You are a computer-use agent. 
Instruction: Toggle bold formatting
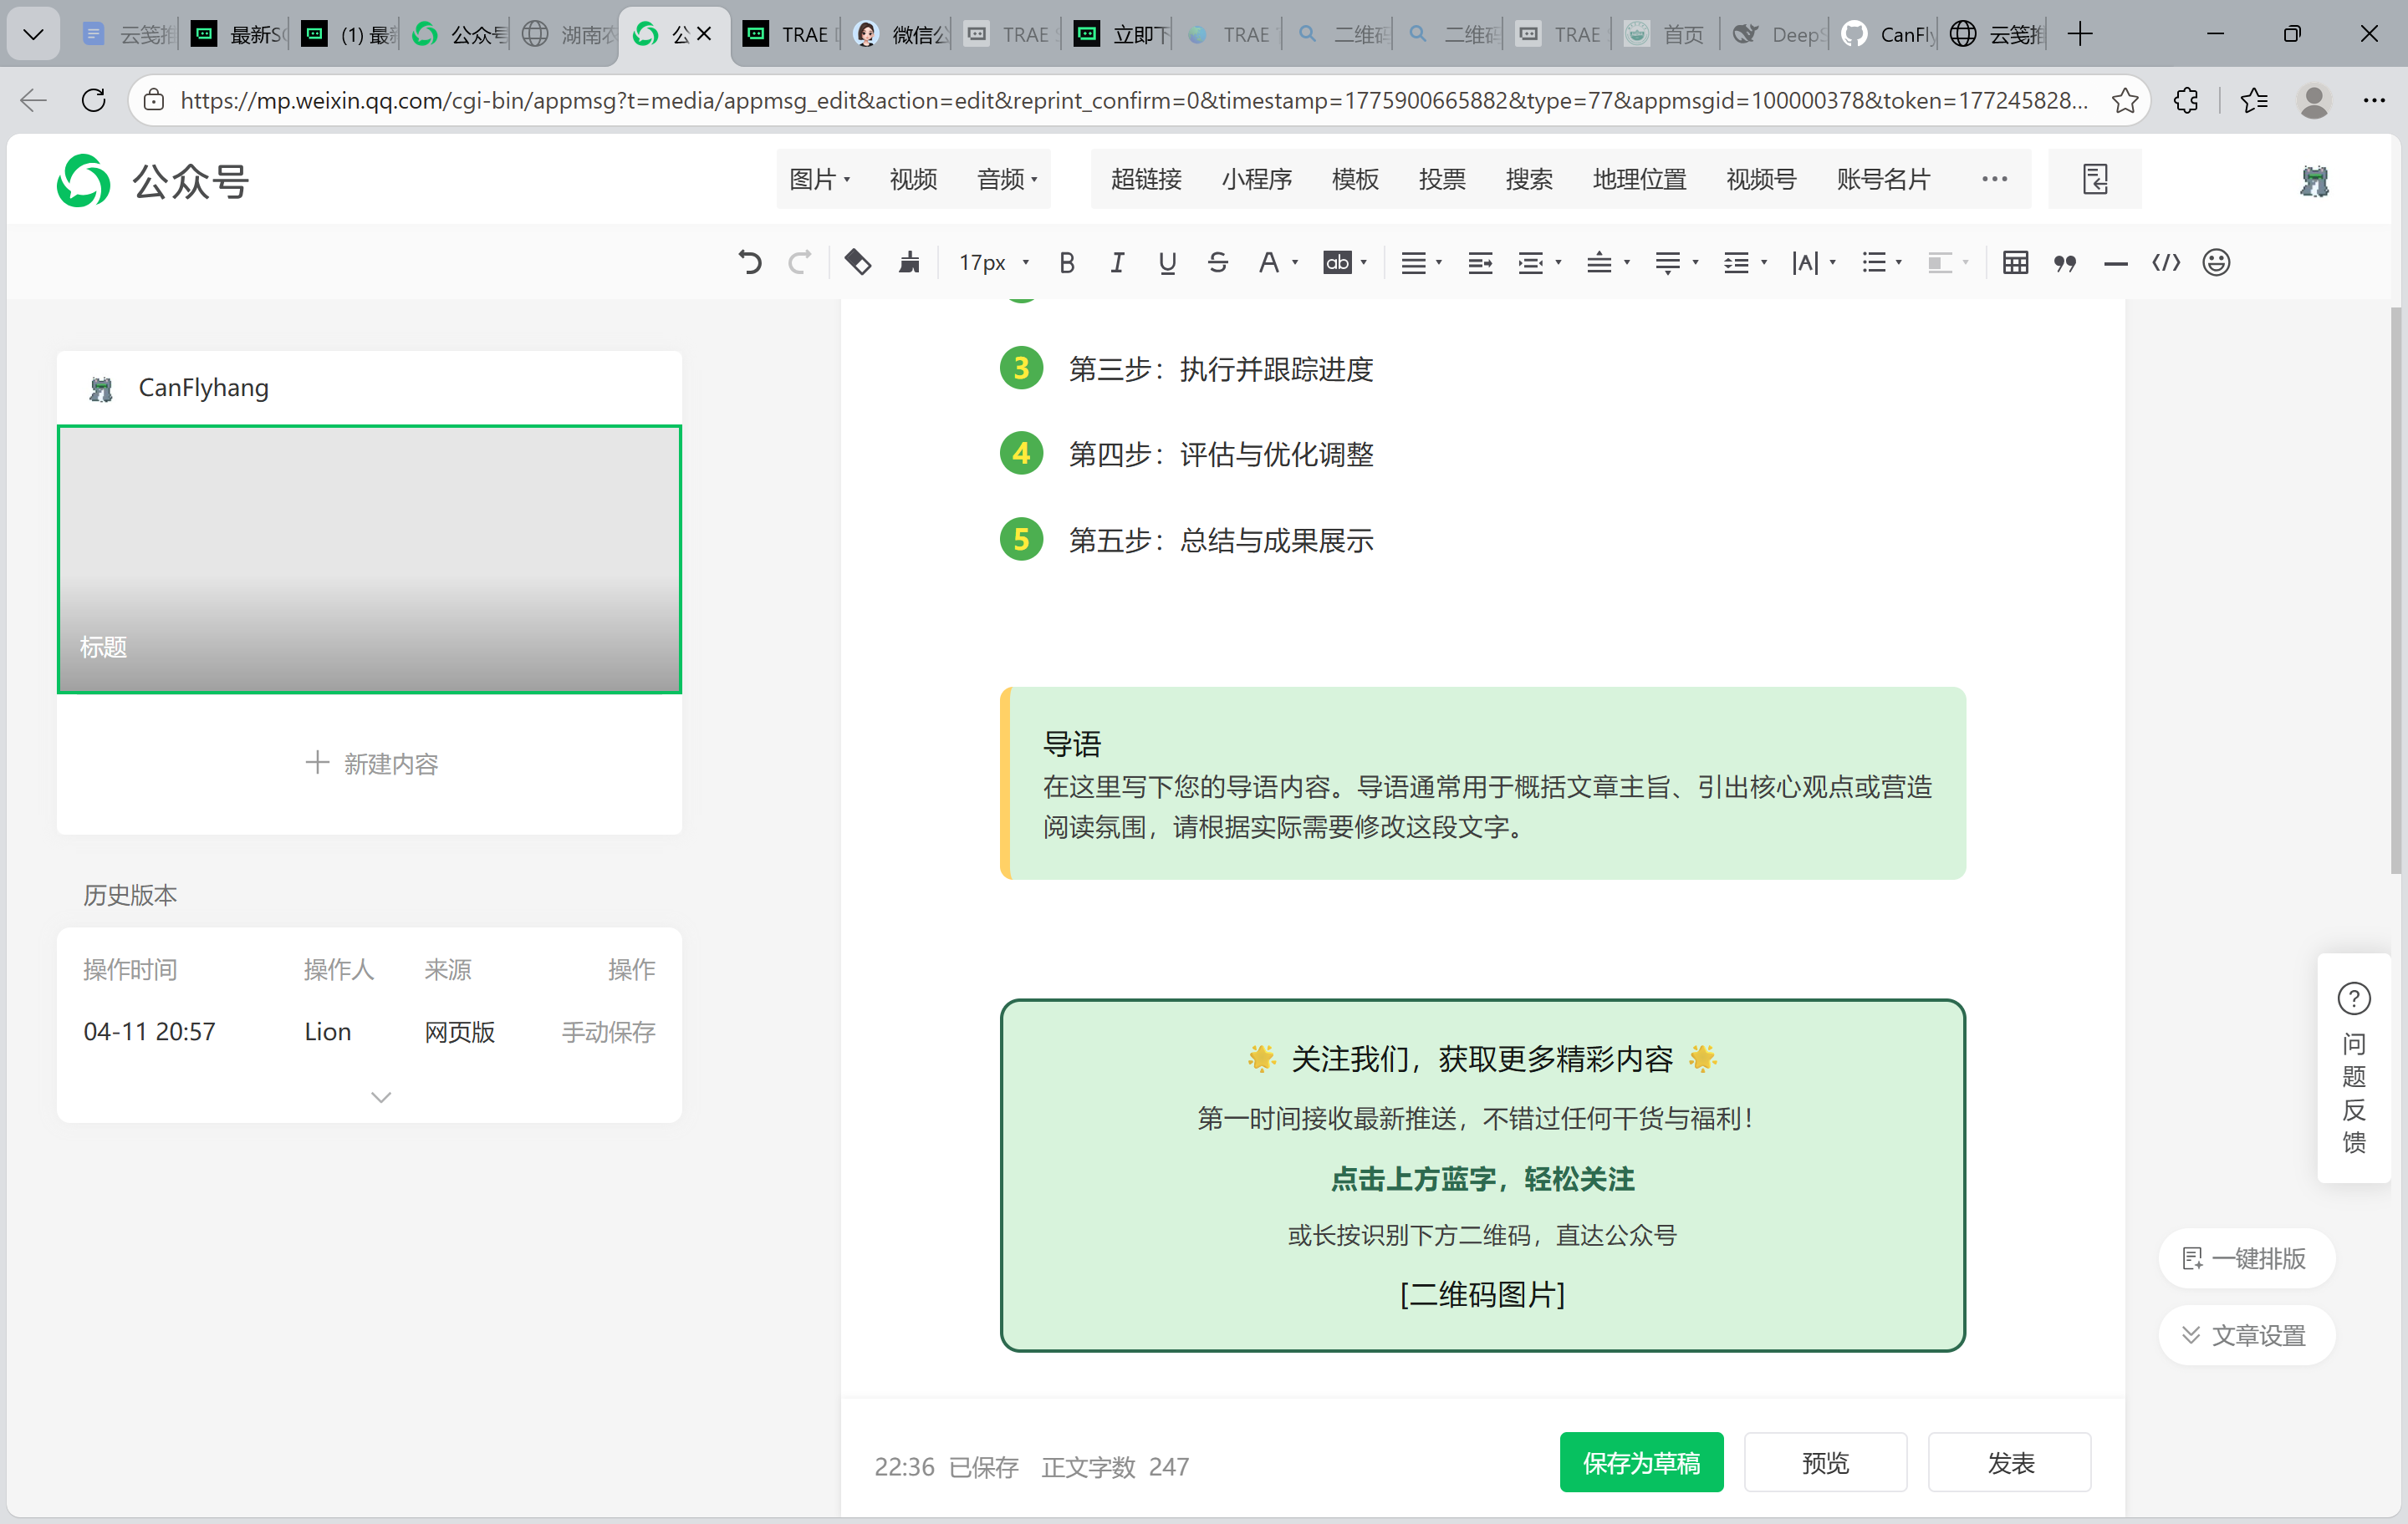pos(1067,263)
